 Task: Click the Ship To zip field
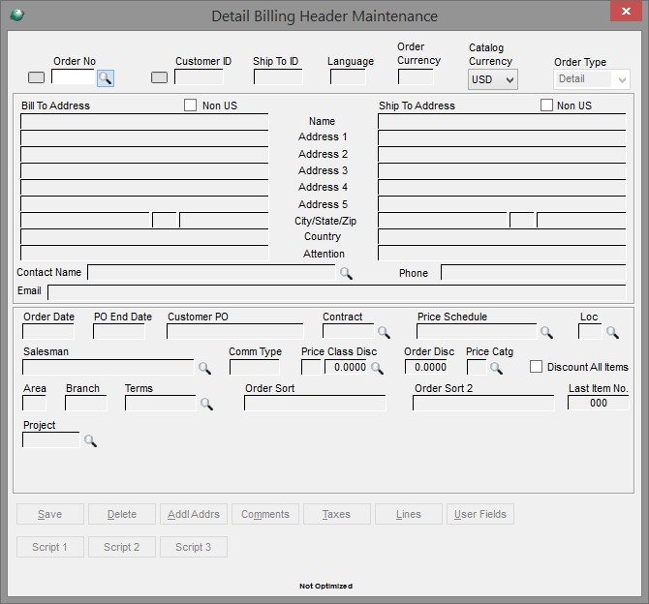581,220
